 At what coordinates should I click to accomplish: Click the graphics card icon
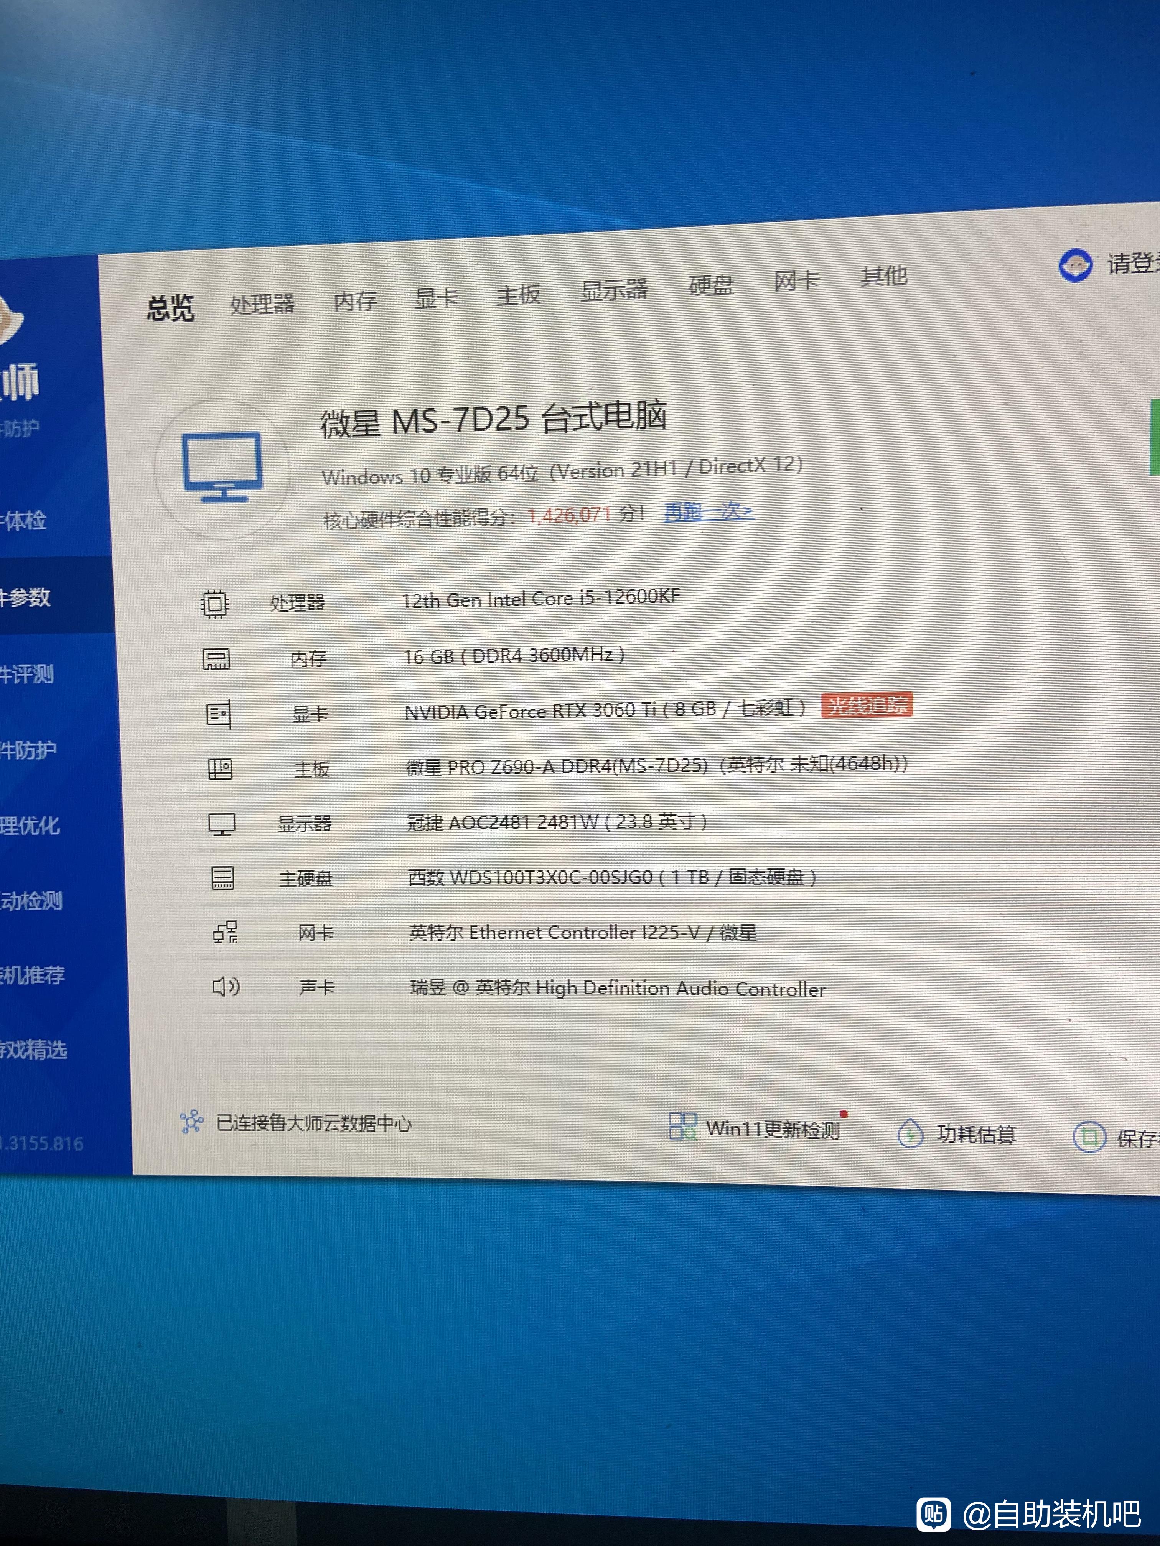[218, 714]
